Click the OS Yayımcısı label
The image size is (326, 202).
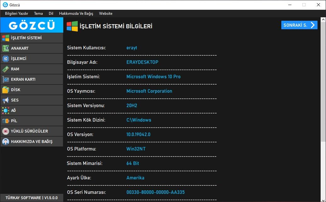81,91
